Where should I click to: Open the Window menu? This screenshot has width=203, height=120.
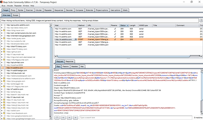[x=26, y=6]
